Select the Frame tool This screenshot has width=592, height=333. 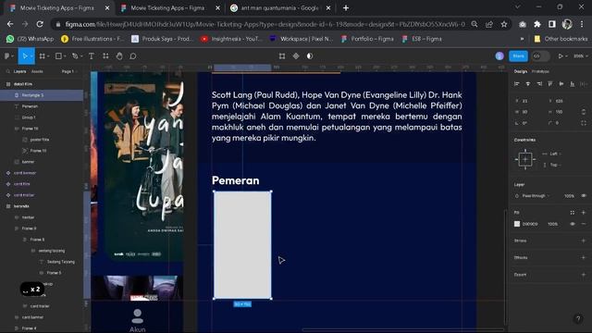43,56
